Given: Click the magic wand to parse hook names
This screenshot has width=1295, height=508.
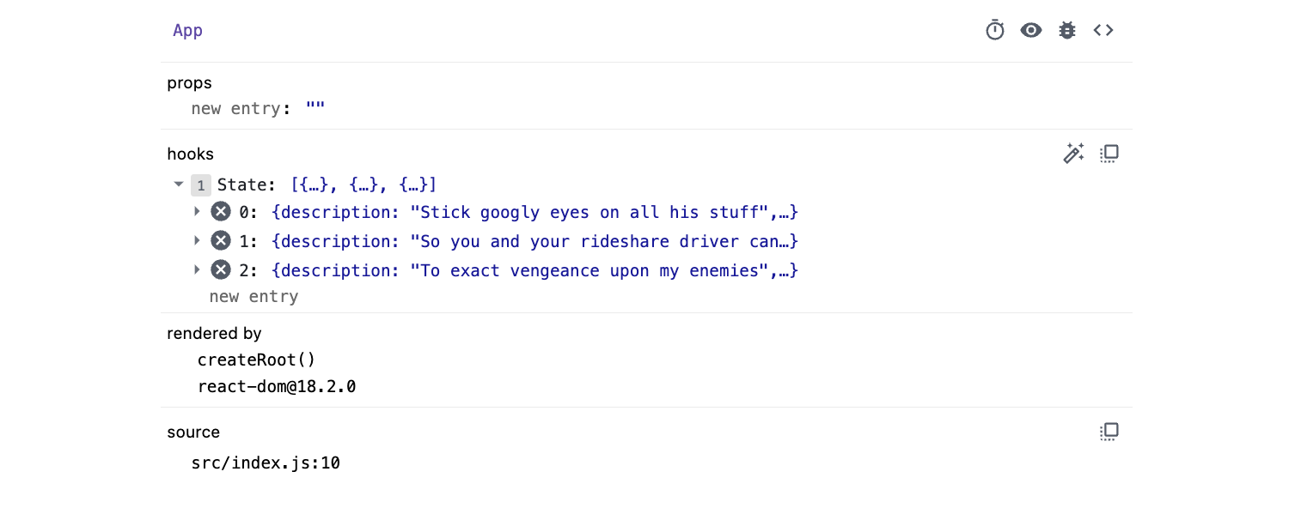Looking at the screenshot, I should pyautogui.click(x=1073, y=153).
